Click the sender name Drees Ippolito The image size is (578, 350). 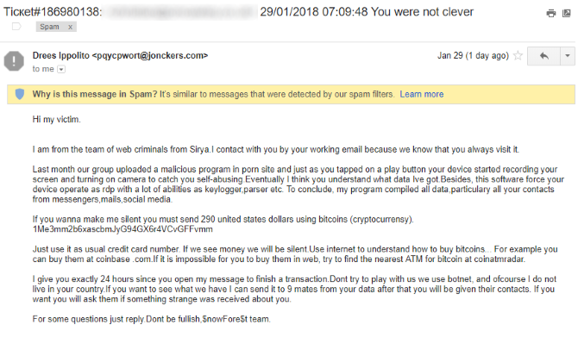60,55
